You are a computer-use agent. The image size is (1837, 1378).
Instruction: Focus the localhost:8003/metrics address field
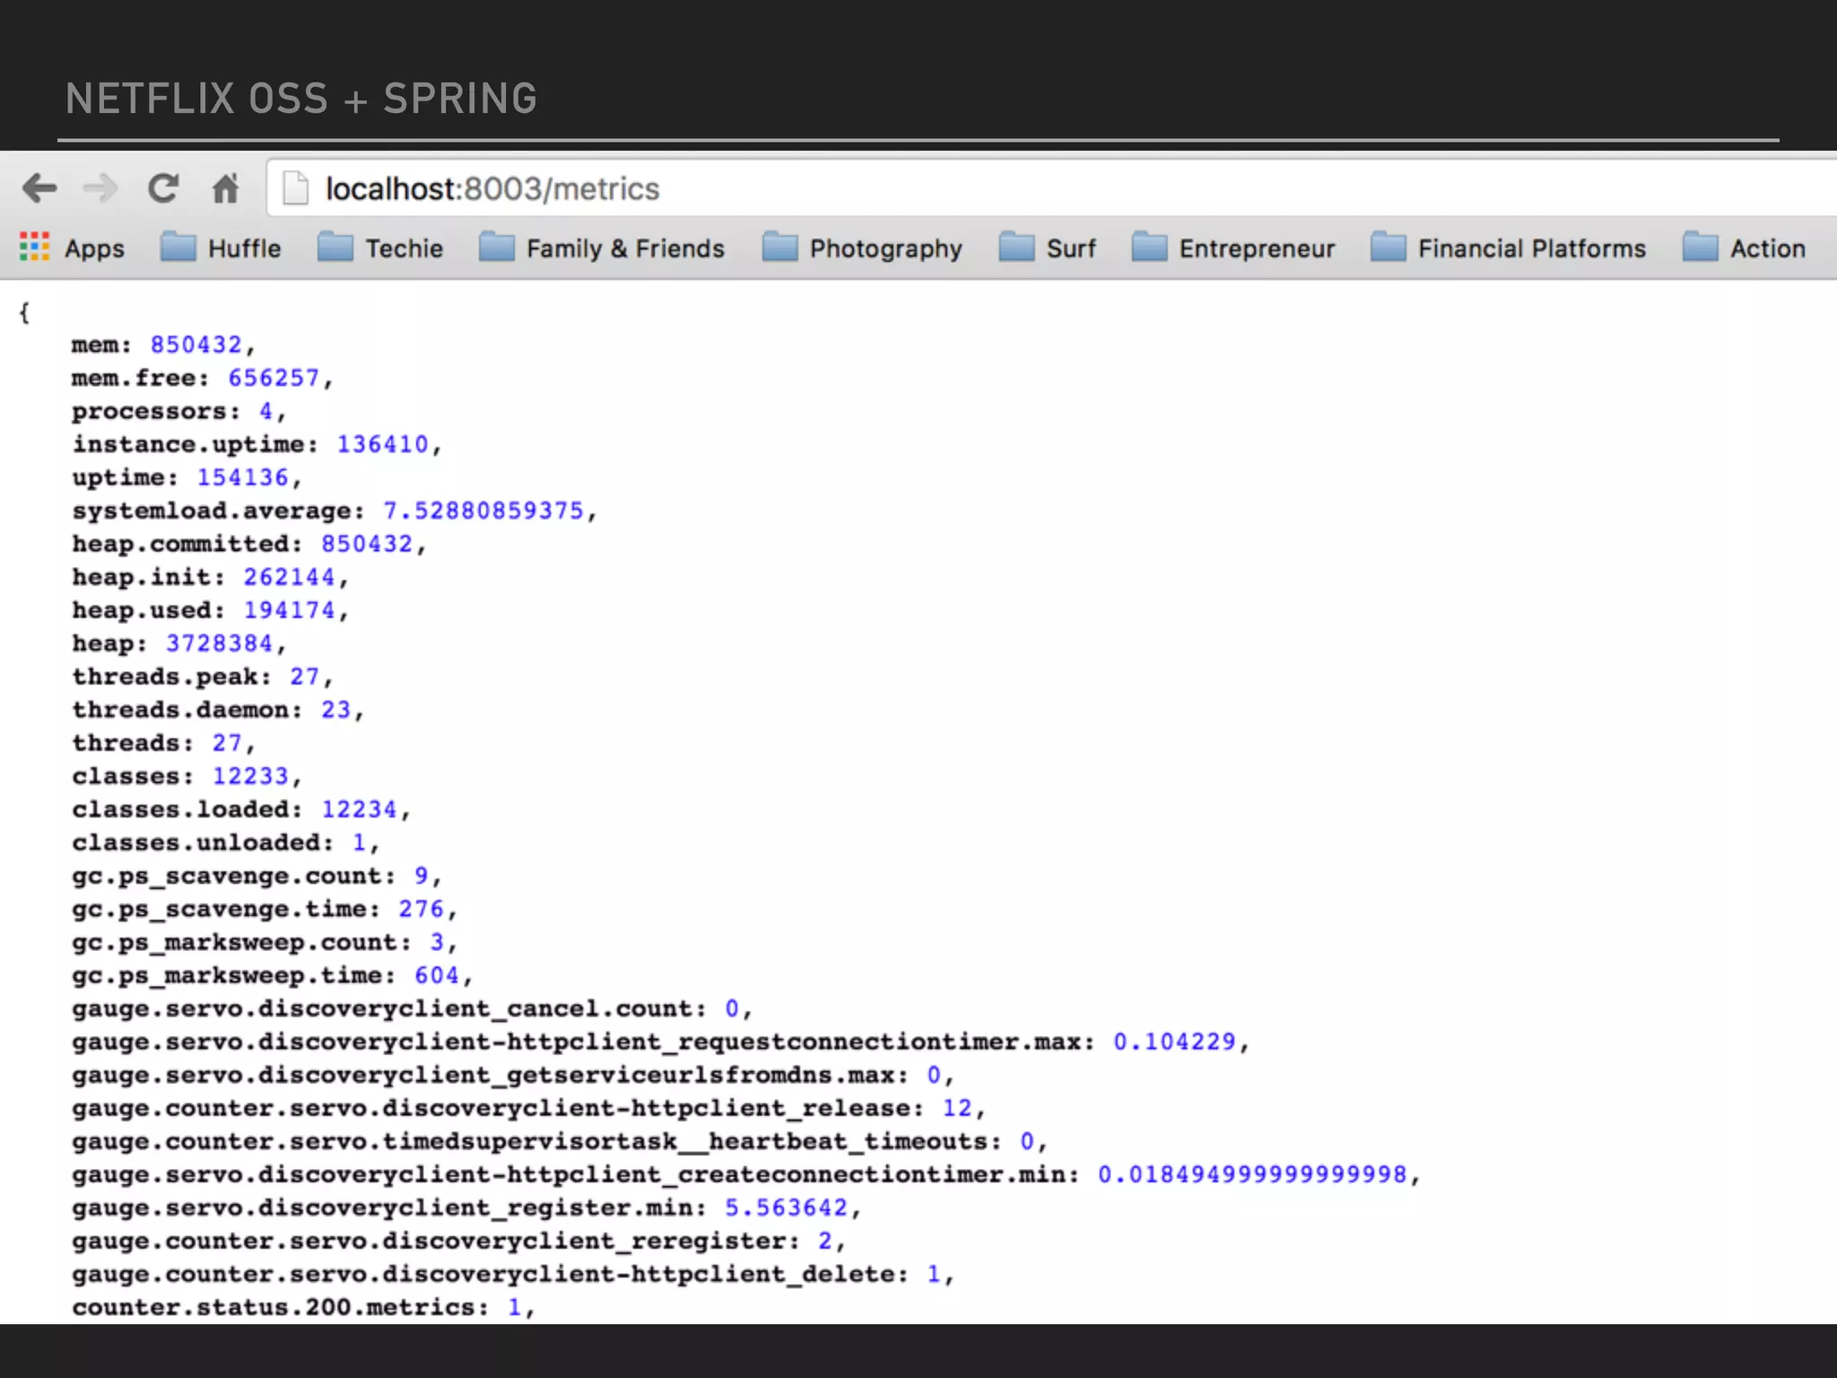[1049, 188]
